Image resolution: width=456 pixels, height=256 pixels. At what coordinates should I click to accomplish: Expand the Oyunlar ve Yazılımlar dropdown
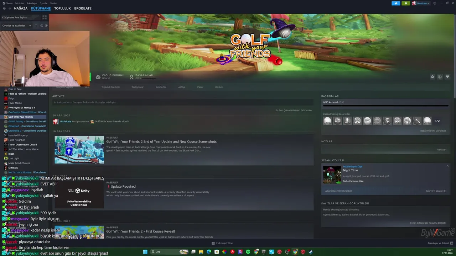(17, 26)
